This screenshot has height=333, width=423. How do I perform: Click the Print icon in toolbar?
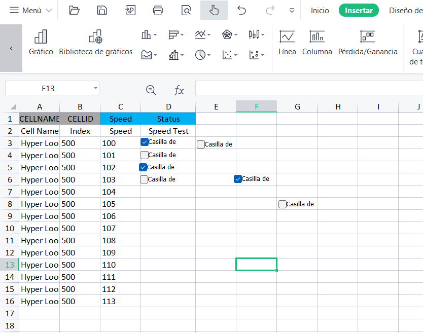click(158, 10)
